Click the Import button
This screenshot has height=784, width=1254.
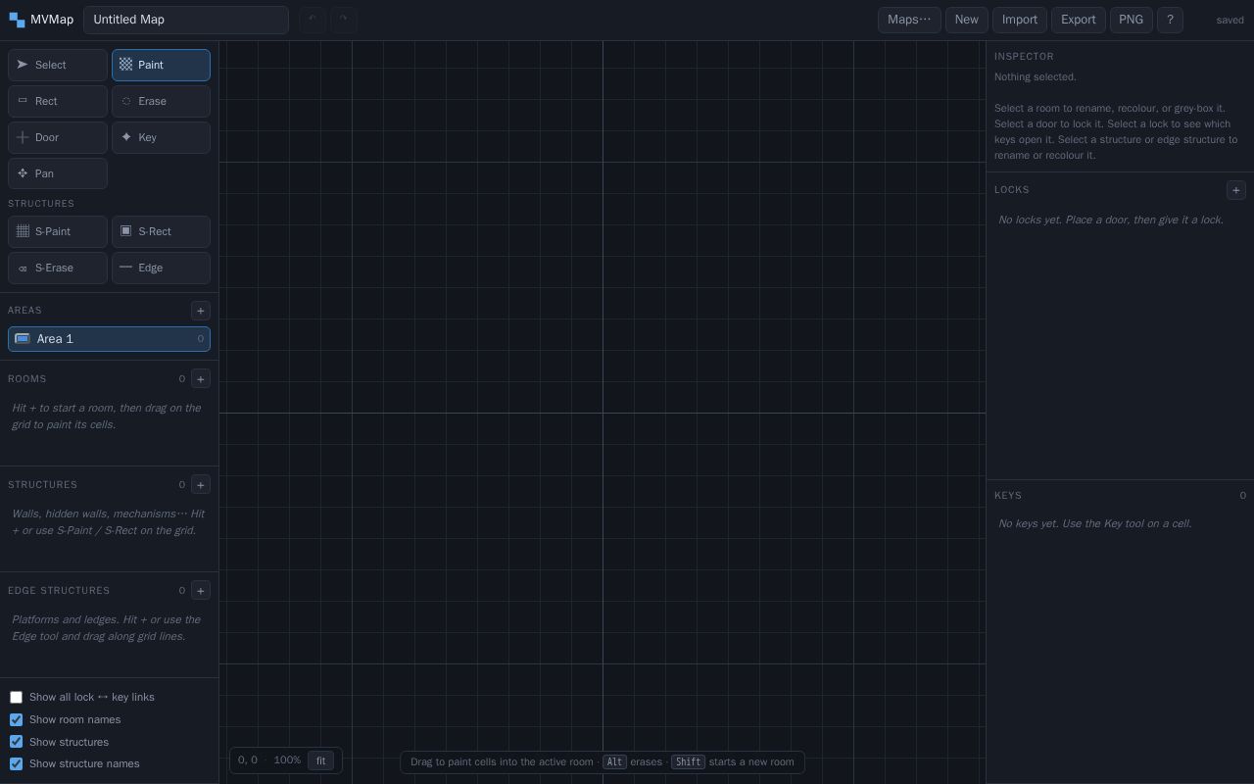(x=1020, y=20)
